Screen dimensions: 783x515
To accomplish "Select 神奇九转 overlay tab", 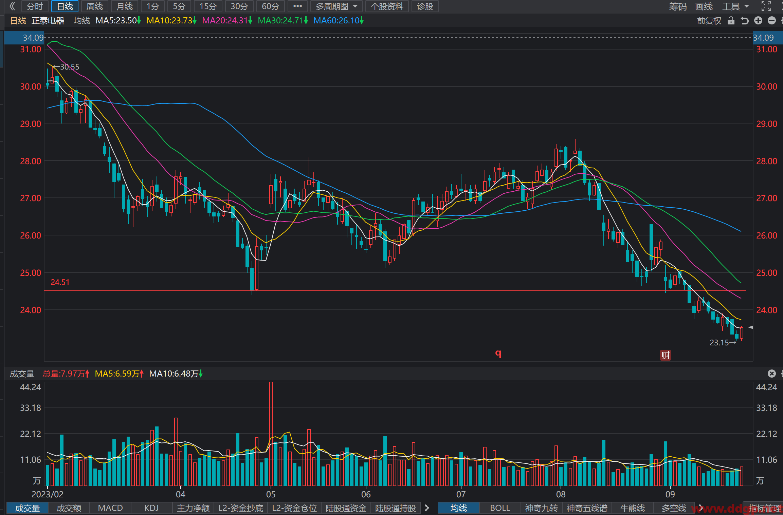I will click(x=541, y=508).
